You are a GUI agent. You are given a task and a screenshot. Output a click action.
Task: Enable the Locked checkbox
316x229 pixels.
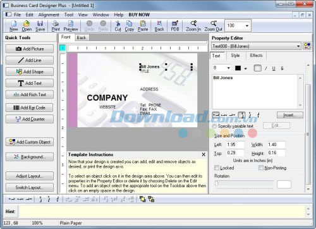[x=217, y=168]
